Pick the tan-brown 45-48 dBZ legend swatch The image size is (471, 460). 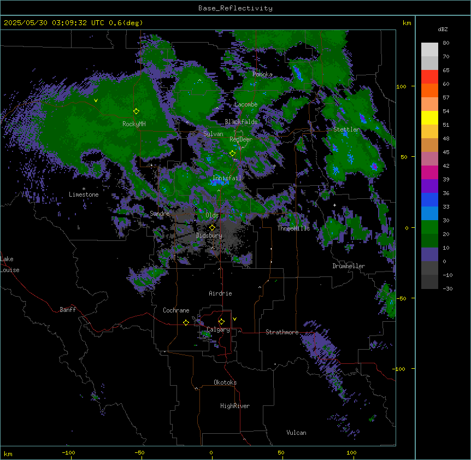(429, 145)
